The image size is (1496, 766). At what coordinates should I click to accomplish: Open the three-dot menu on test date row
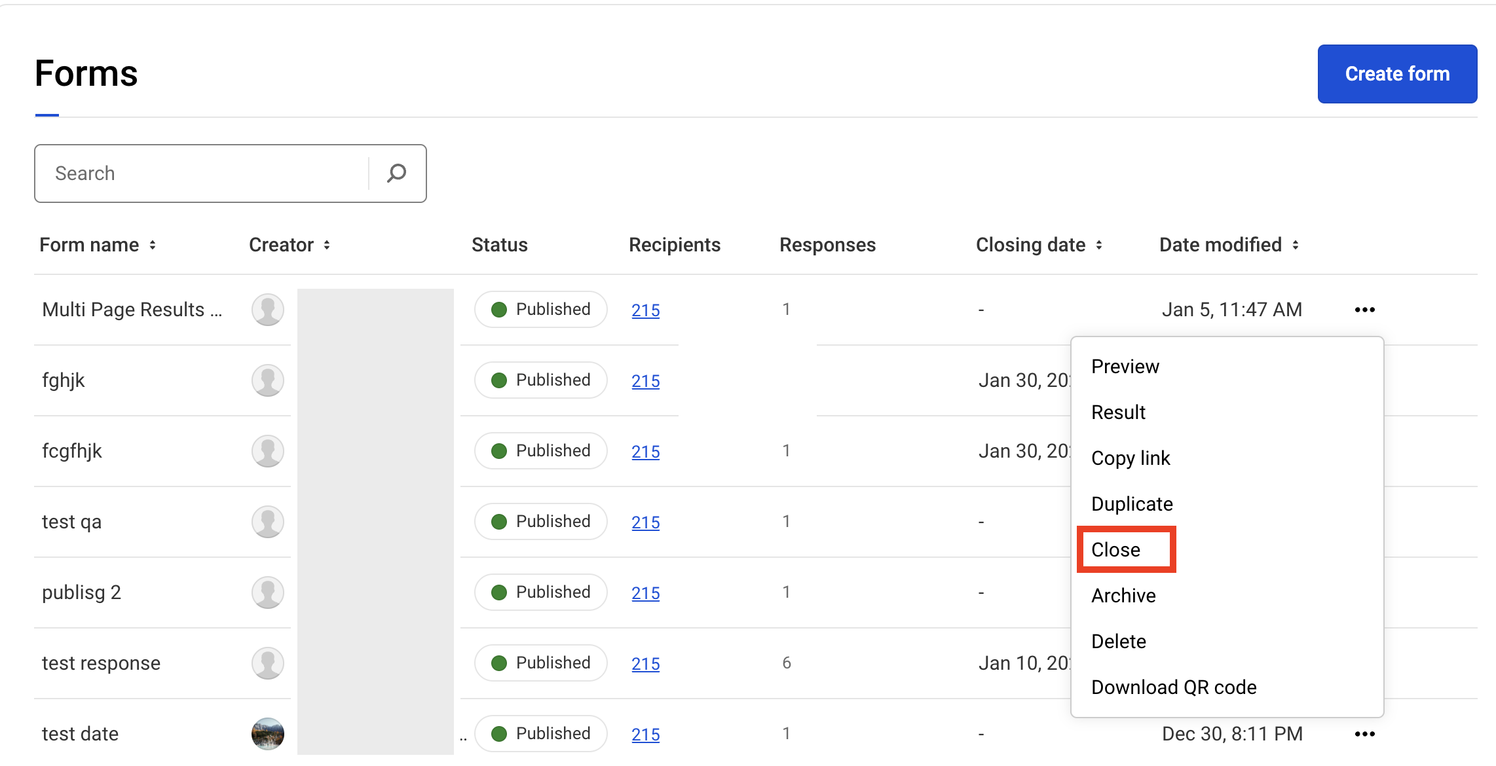click(x=1364, y=733)
